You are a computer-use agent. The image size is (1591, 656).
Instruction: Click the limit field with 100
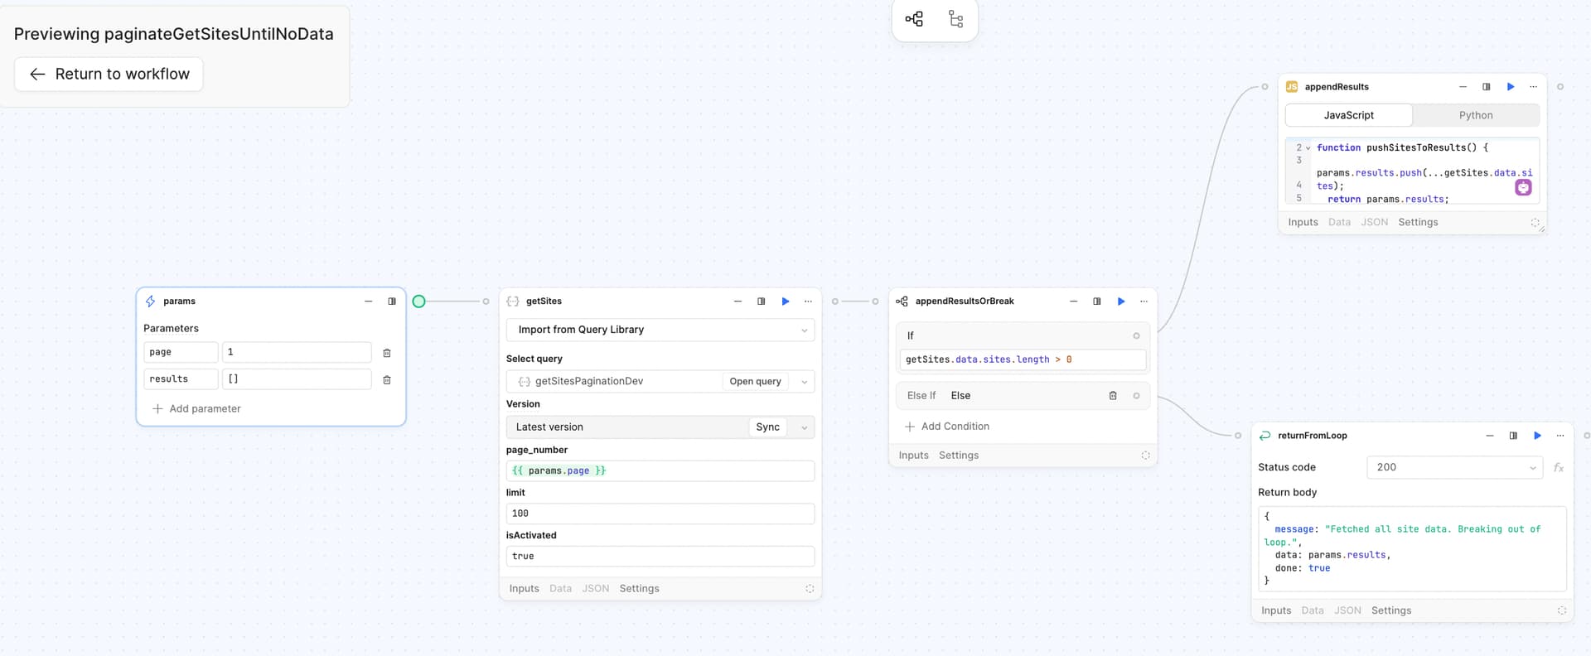[660, 514]
